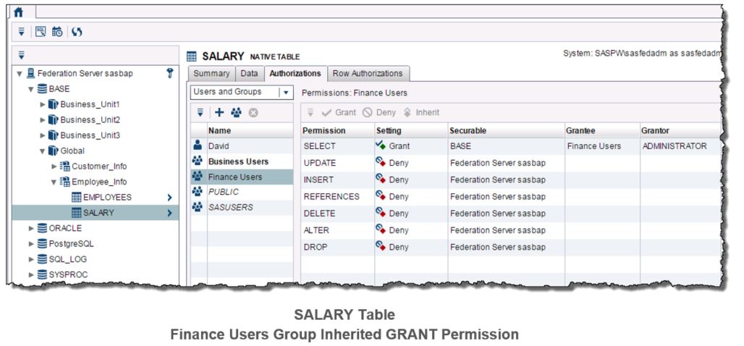
Task: Select the SELECT permission row
Action: point(319,146)
